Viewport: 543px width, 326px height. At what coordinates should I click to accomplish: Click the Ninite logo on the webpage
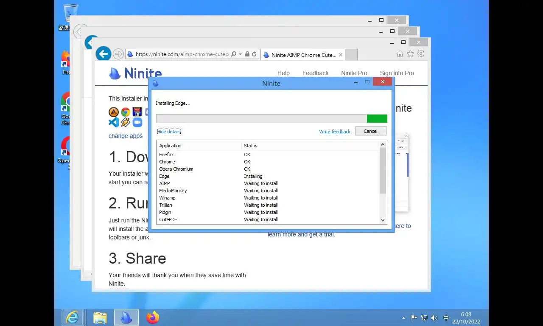(x=135, y=73)
